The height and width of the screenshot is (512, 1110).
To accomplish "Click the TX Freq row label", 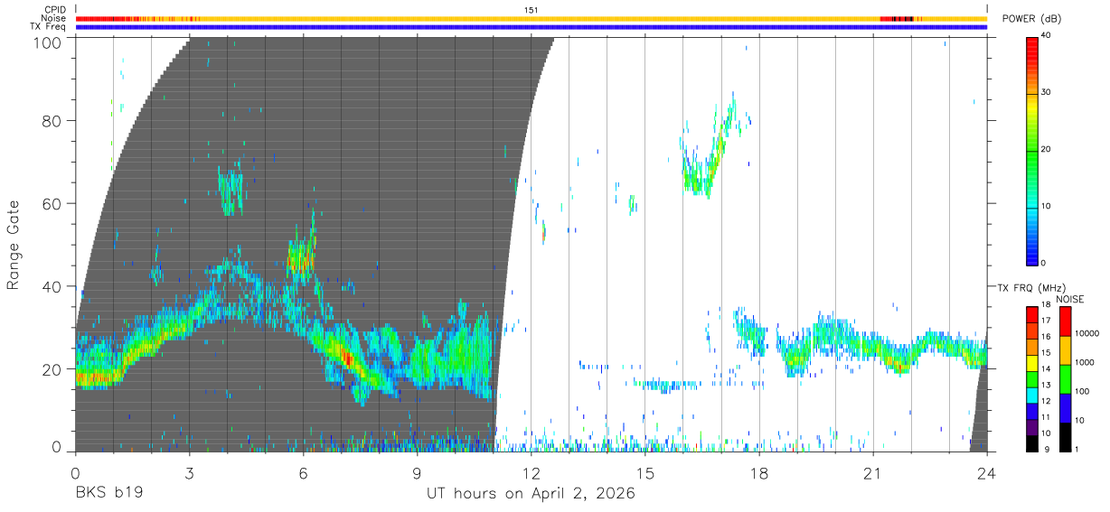I will tap(49, 26).
